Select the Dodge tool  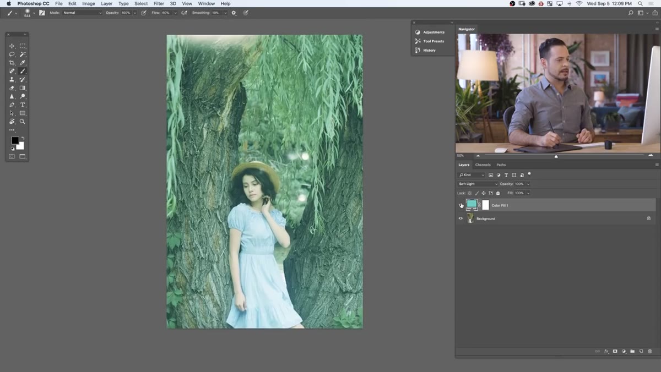tap(23, 96)
